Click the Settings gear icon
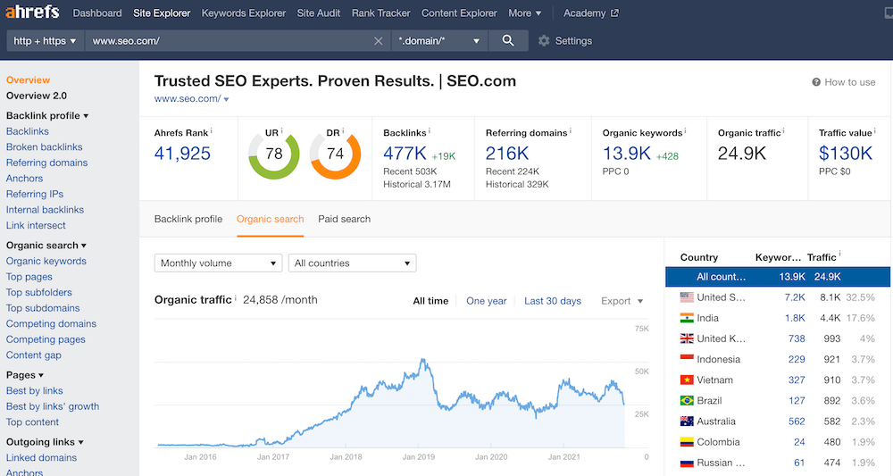This screenshot has height=476, width=893. (x=544, y=40)
